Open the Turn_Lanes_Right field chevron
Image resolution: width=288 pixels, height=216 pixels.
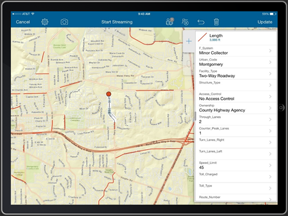(x=270, y=142)
